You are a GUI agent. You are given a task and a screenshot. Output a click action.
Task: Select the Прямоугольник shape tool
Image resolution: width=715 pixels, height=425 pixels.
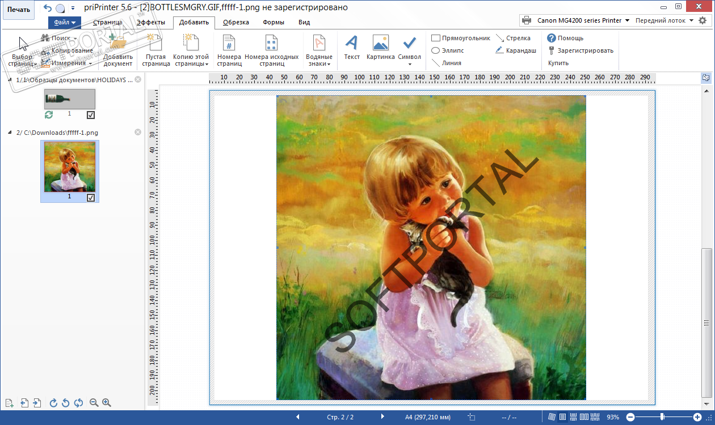point(461,38)
